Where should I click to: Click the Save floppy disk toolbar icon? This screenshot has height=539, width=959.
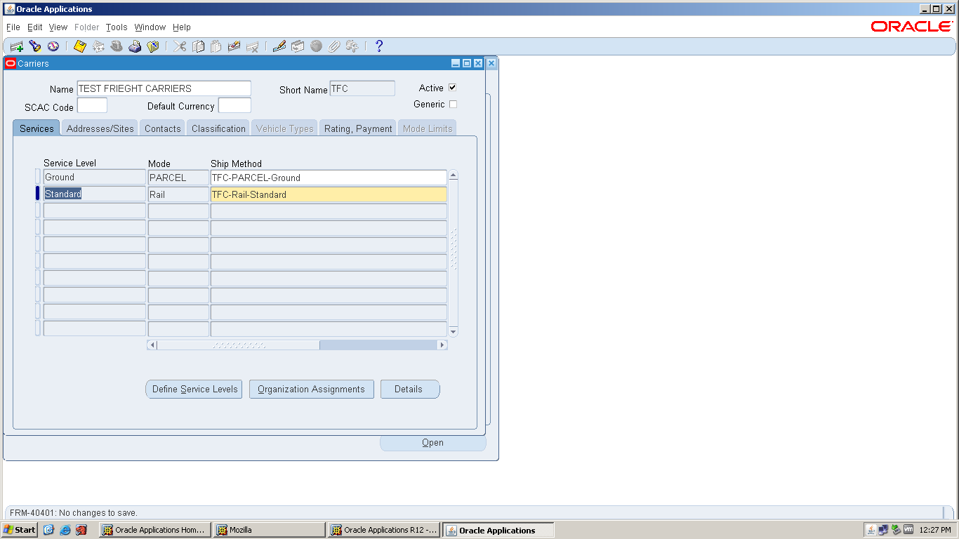pyautogui.click(x=80, y=46)
